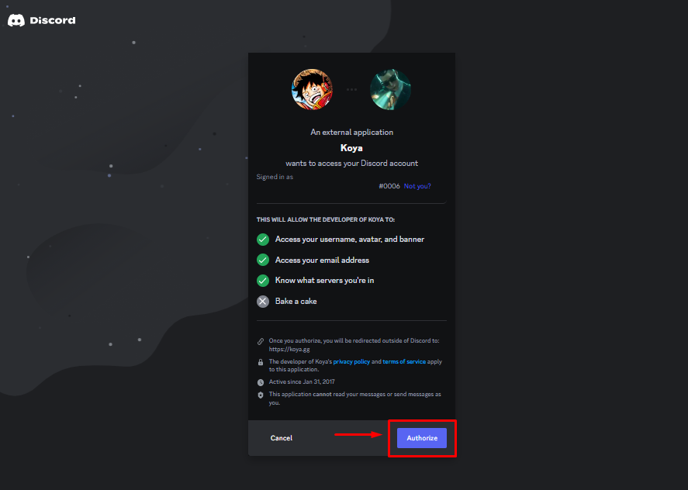The height and width of the screenshot is (490, 688).
Task: Click the clock icon beside Active since
Action: (261, 382)
